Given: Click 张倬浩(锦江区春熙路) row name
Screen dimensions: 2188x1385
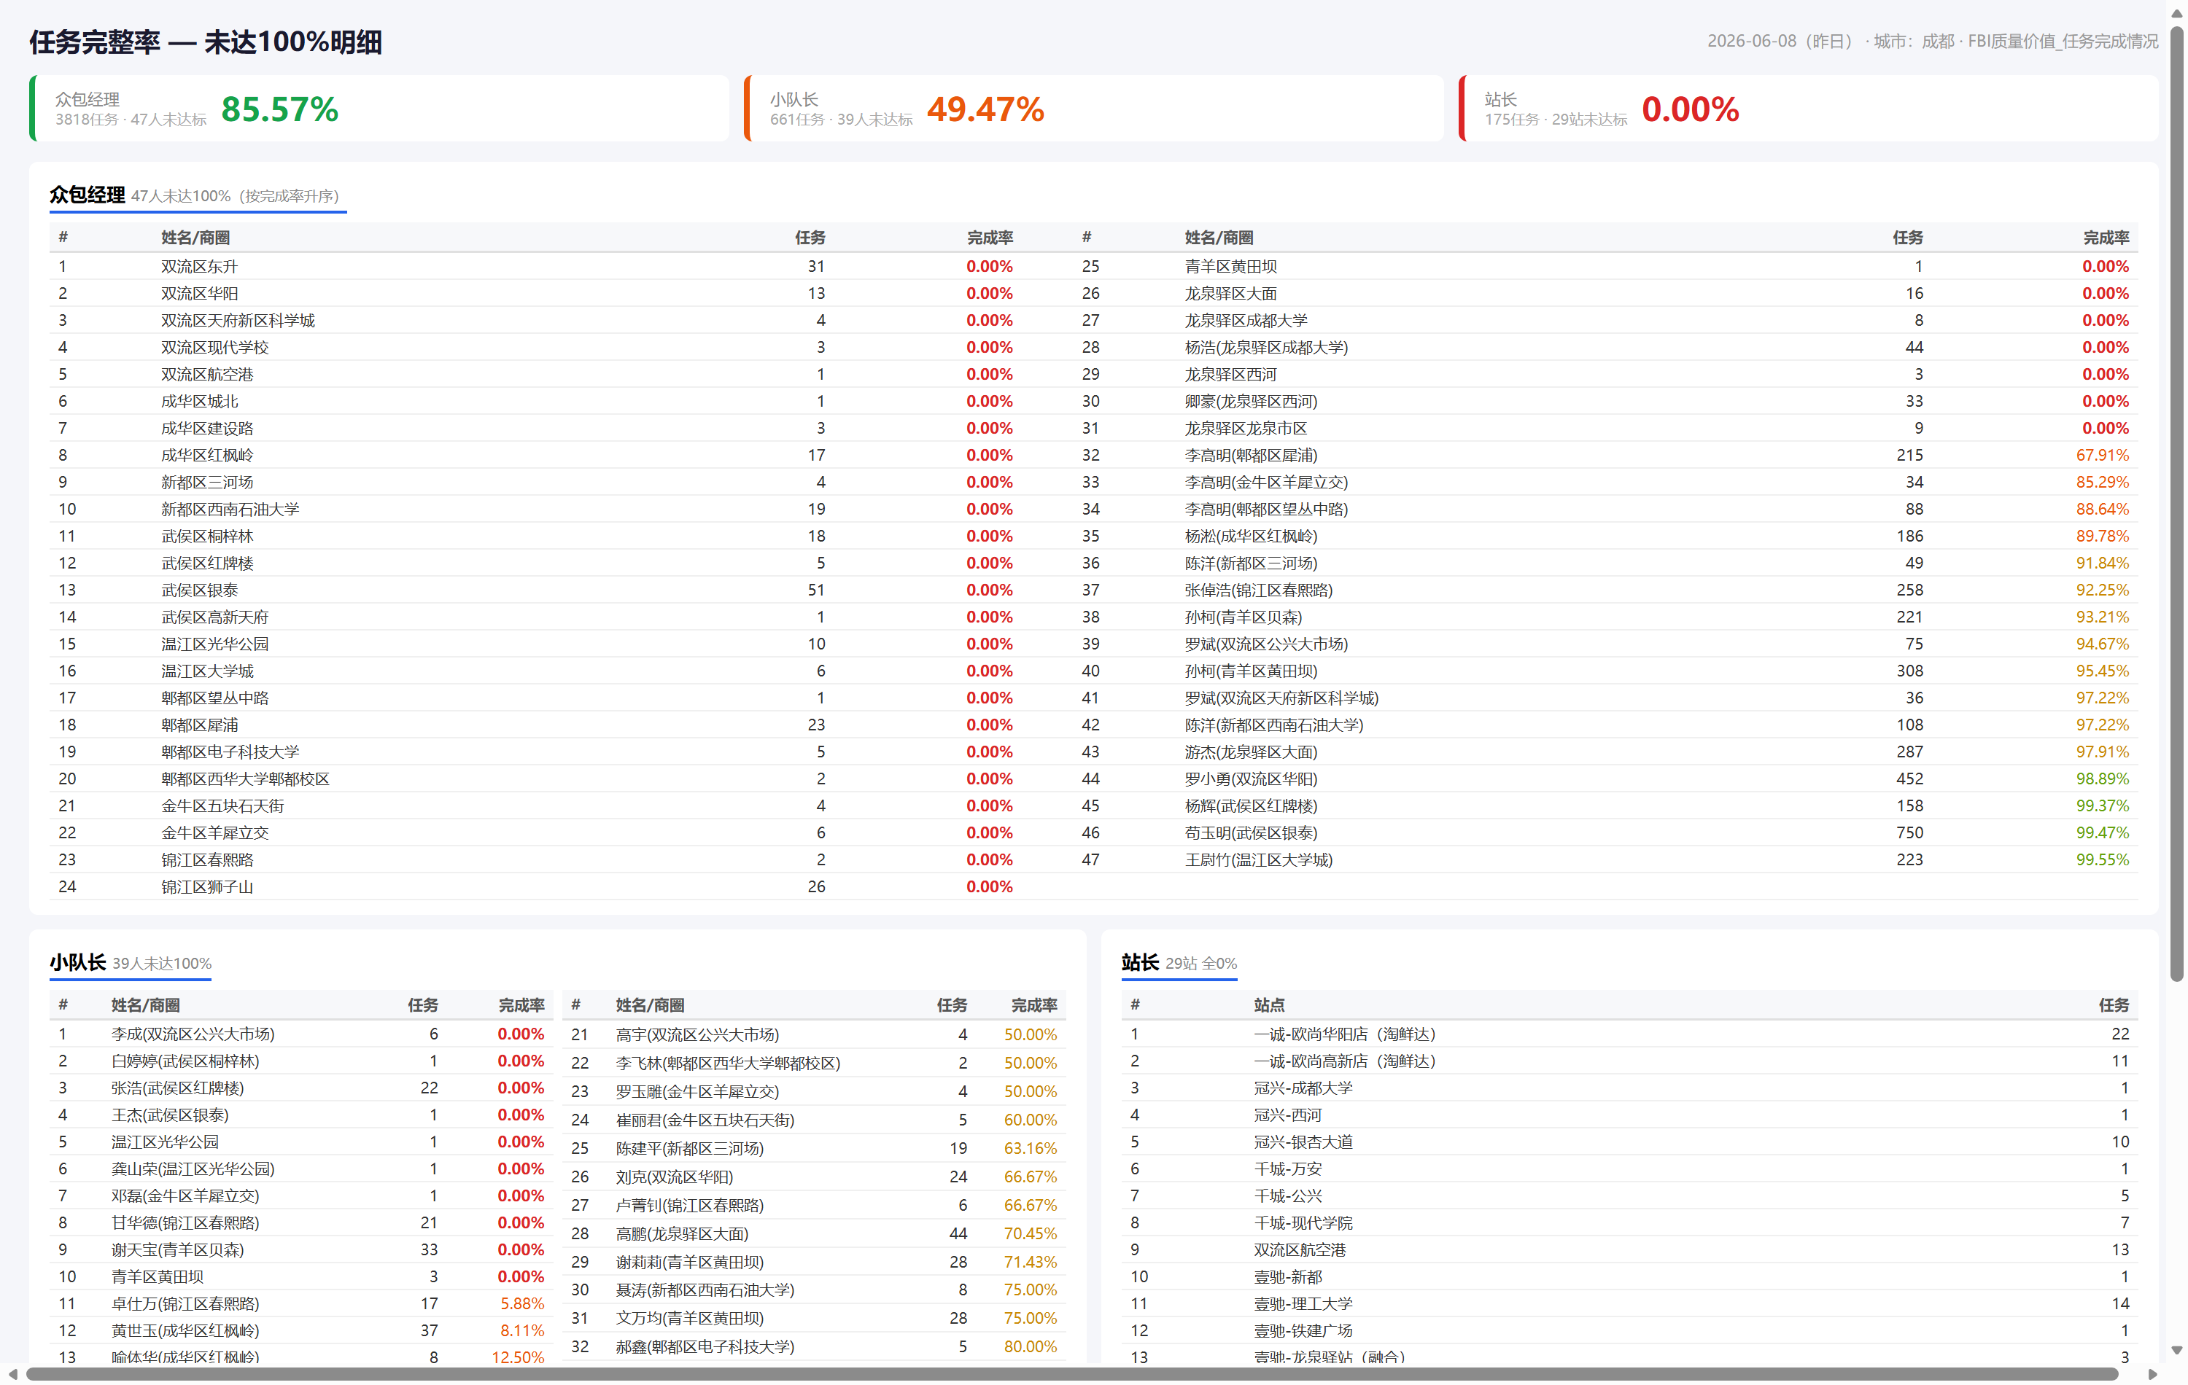Looking at the screenshot, I should click(1258, 590).
